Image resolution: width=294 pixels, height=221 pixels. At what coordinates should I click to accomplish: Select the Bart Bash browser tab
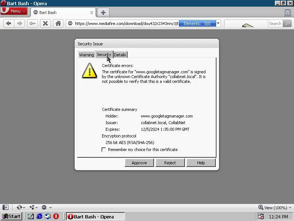pyautogui.click(x=63, y=13)
